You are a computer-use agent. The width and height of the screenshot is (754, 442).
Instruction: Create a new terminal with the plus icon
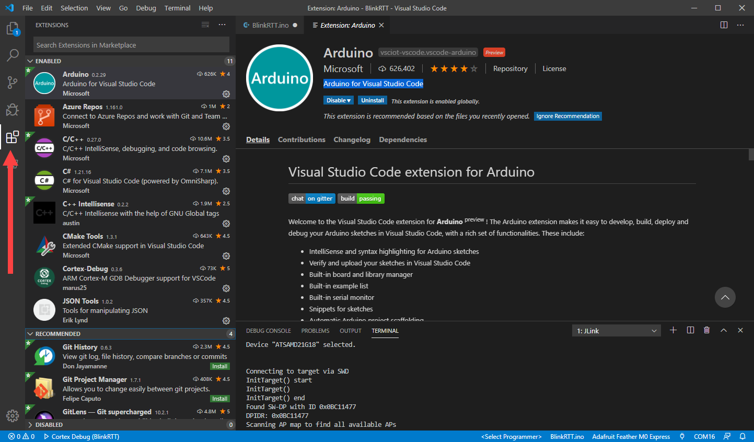pyautogui.click(x=673, y=330)
